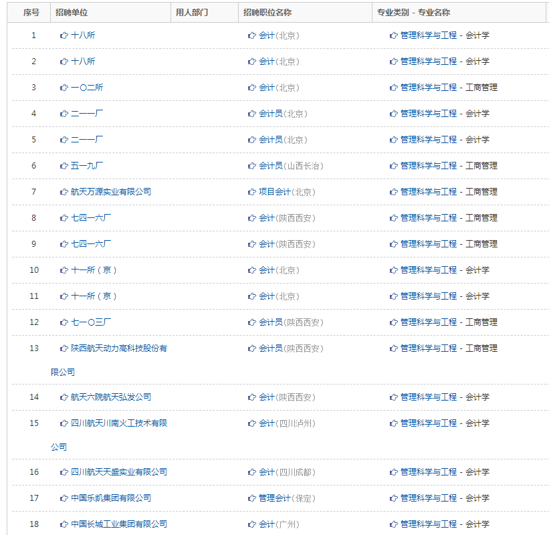Screen dimensions: 549x535
Task: Click the hand icon before 中国乐凯集团有限公司
Action: pyautogui.click(x=64, y=498)
